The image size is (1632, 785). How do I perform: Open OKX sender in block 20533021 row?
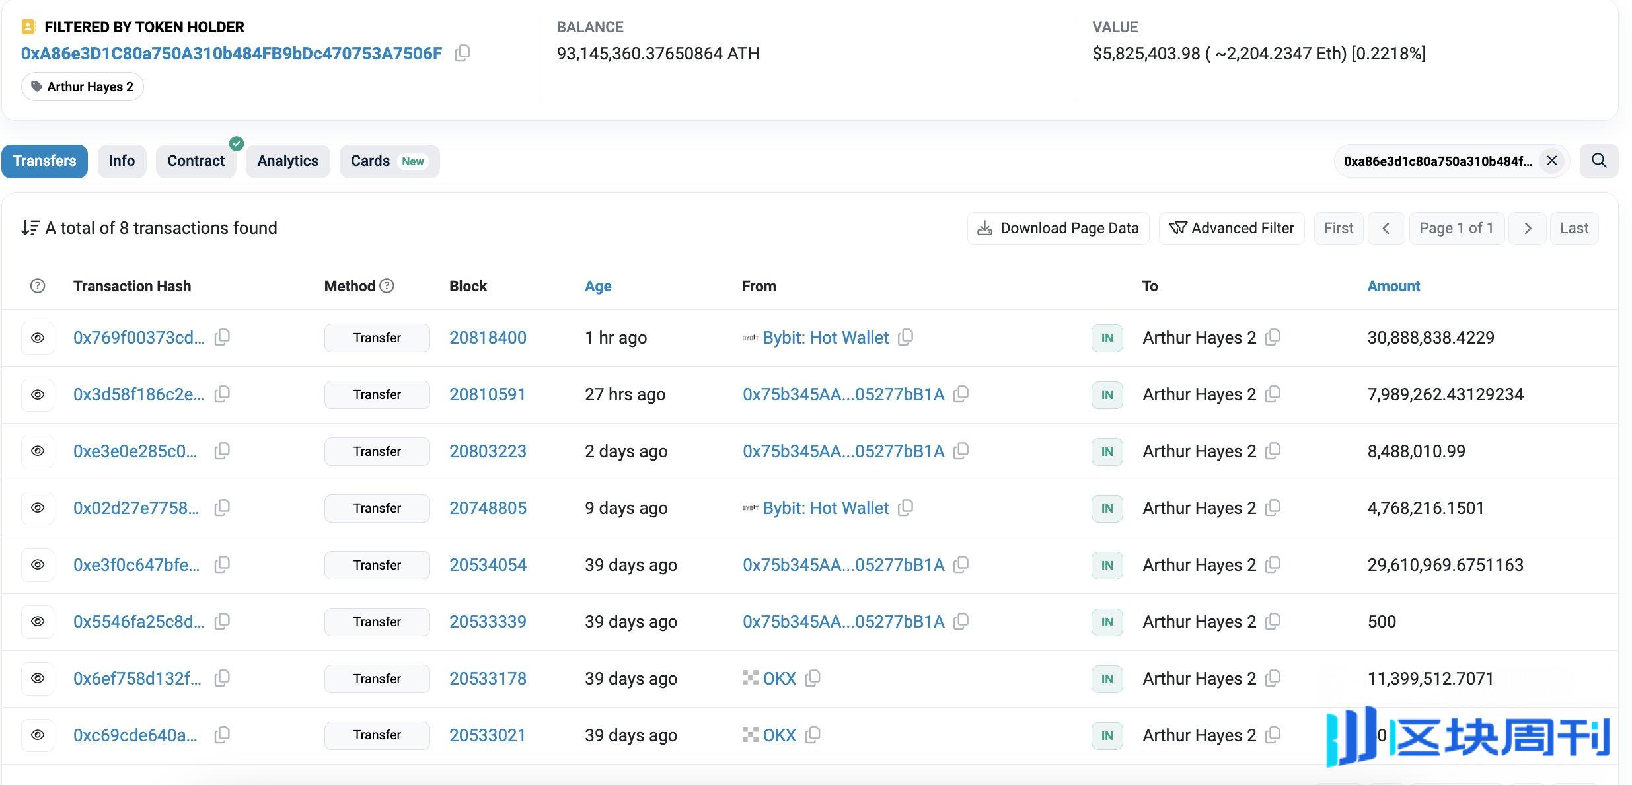(x=779, y=735)
